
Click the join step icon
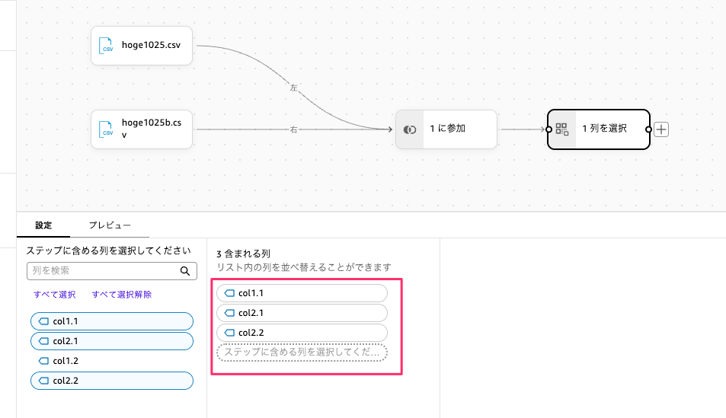410,129
